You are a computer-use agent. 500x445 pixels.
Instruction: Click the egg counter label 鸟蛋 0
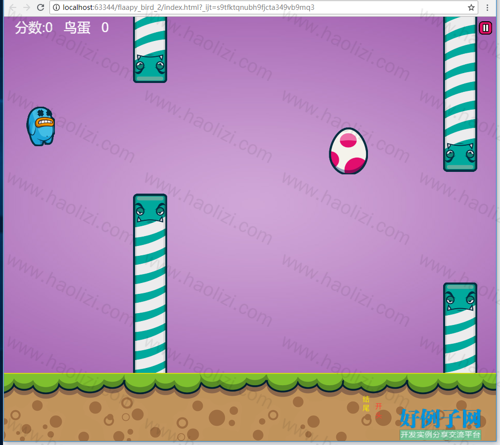tap(87, 28)
